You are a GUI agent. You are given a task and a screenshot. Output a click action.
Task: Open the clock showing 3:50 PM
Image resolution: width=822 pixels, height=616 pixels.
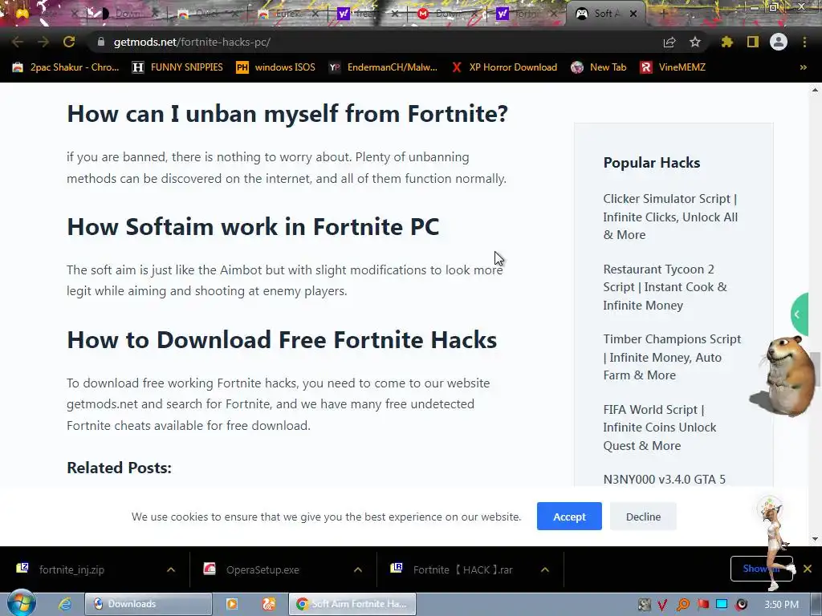pyautogui.click(x=781, y=605)
